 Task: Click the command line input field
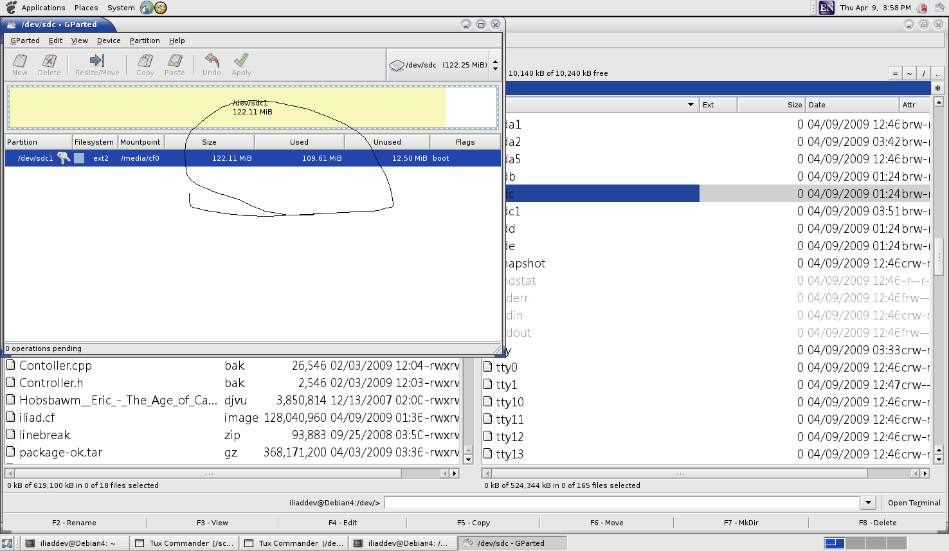pos(622,503)
